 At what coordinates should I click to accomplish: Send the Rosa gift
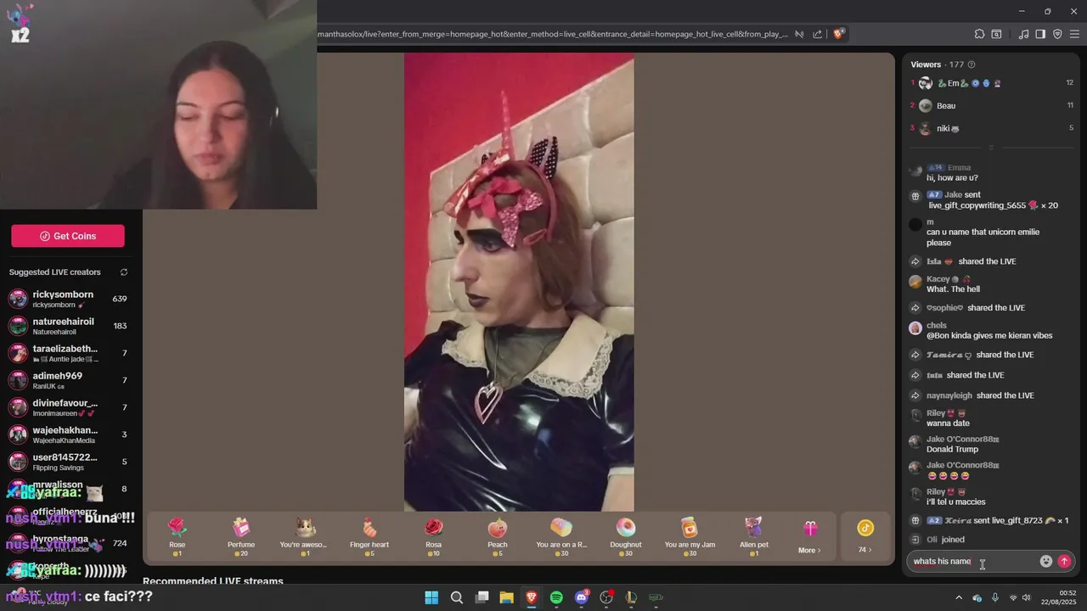coord(433,536)
